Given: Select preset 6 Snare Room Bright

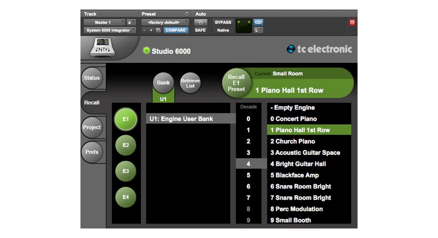Looking at the screenshot, I should coord(309,186).
